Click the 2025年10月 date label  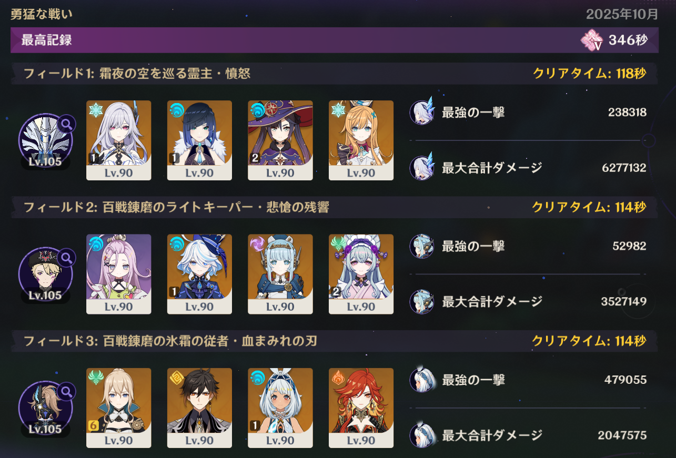tap(622, 14)
